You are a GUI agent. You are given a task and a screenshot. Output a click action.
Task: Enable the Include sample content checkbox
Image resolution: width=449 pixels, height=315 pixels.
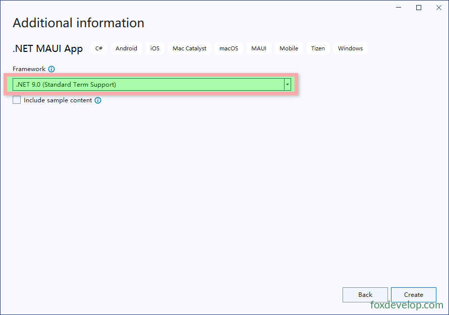[17, 100]
